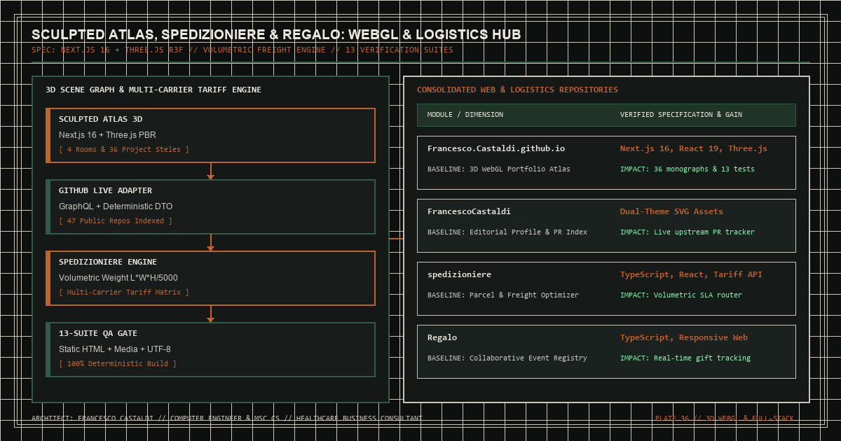Screen dimensions: 841x441
Task: Click heading 'CONSOLIDATED WEB & LOGISTICS REPOSITORIES'
Action: (517, 90)
